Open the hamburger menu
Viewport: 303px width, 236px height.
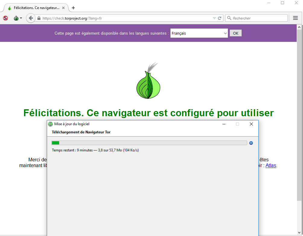[x=295, y=18]
